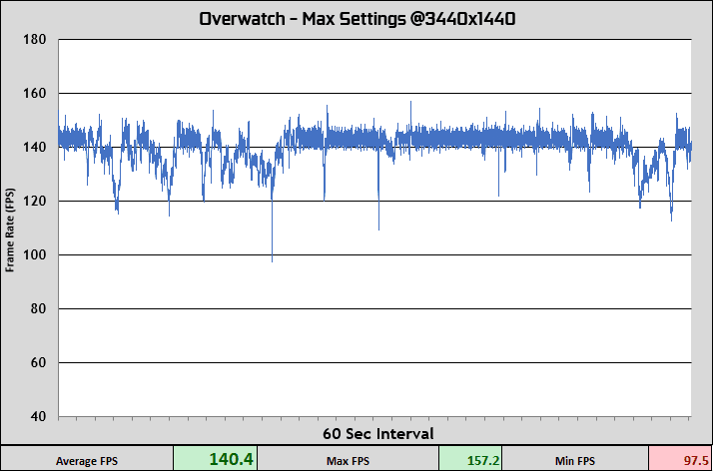
Task: Click the 180 y-axis label
Action: click(35, 40)
